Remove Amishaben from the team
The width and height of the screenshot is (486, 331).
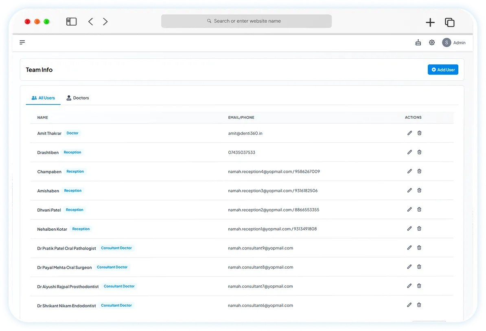419,190
